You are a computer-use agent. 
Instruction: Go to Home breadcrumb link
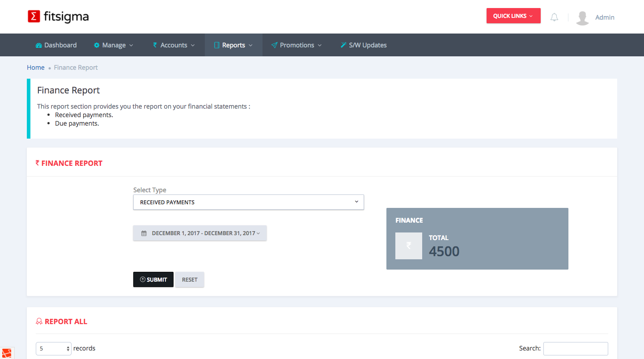click(36, 68)
